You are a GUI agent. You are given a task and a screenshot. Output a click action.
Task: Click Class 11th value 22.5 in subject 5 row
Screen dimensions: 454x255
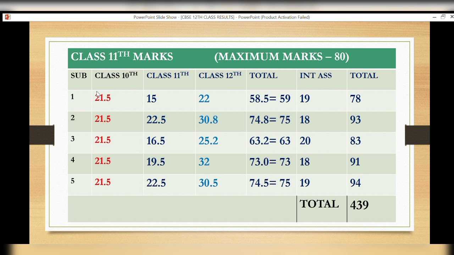pos(156,183)
